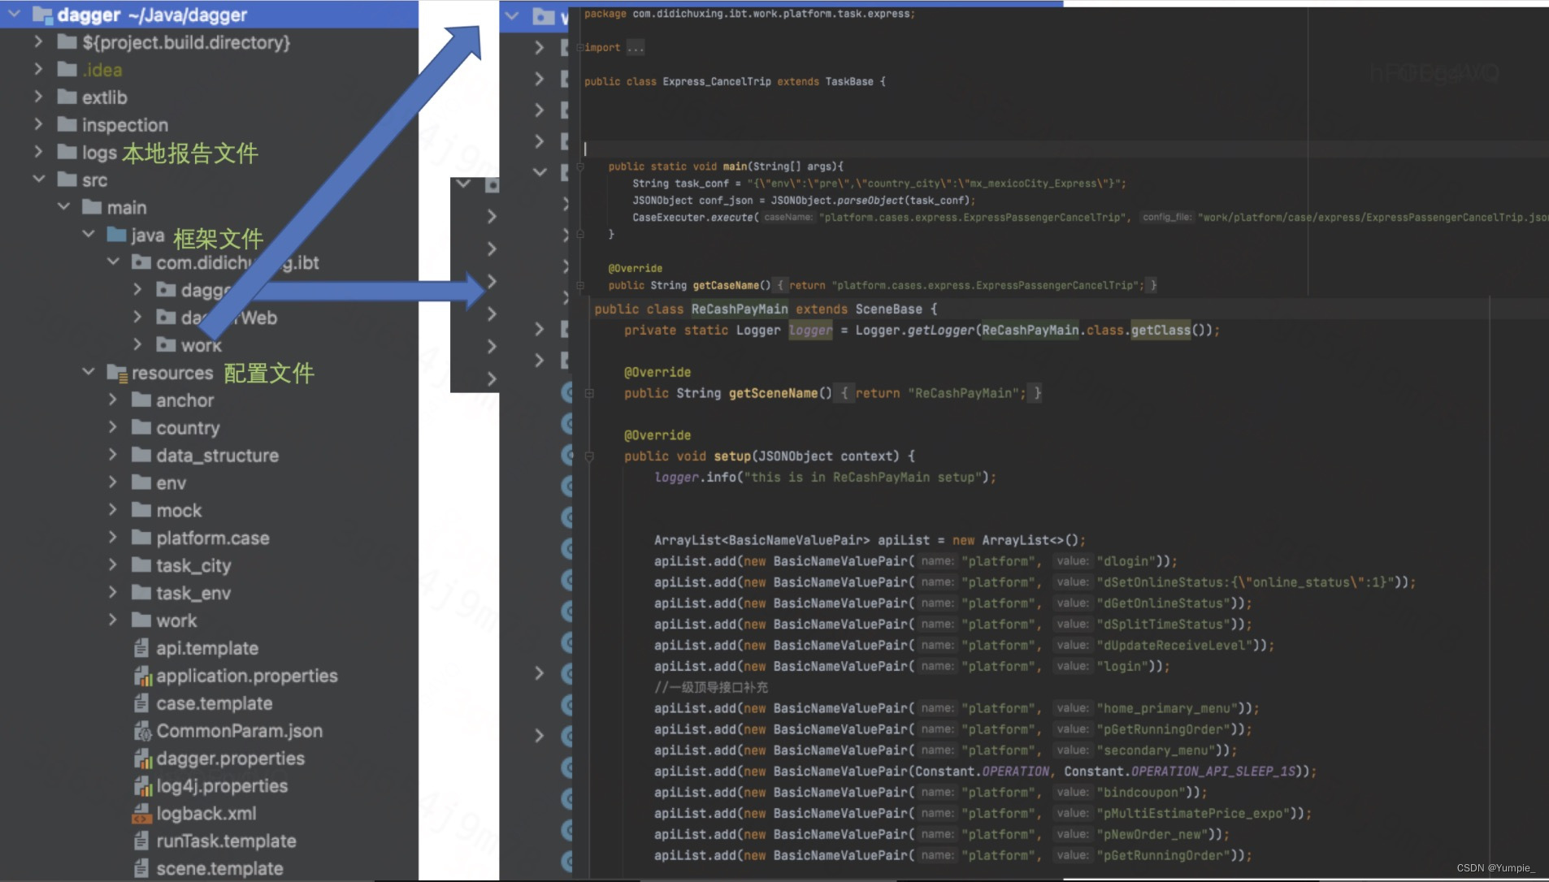This screenshot has height=882, width=1549.
Task: Click the inspection folder icon
Action: (x=67, y=125)
